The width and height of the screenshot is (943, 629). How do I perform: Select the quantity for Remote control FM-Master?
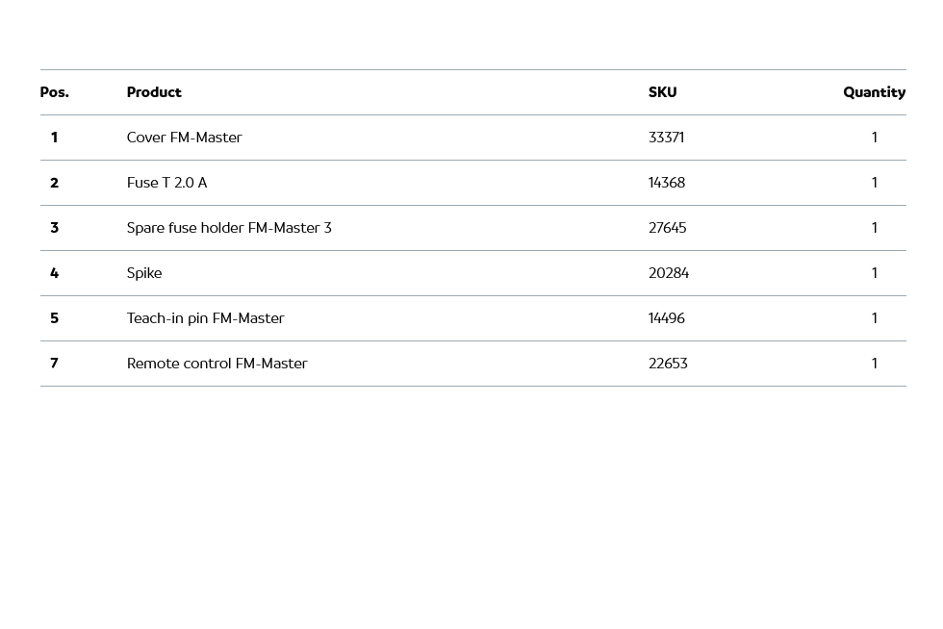pos(874,364)
